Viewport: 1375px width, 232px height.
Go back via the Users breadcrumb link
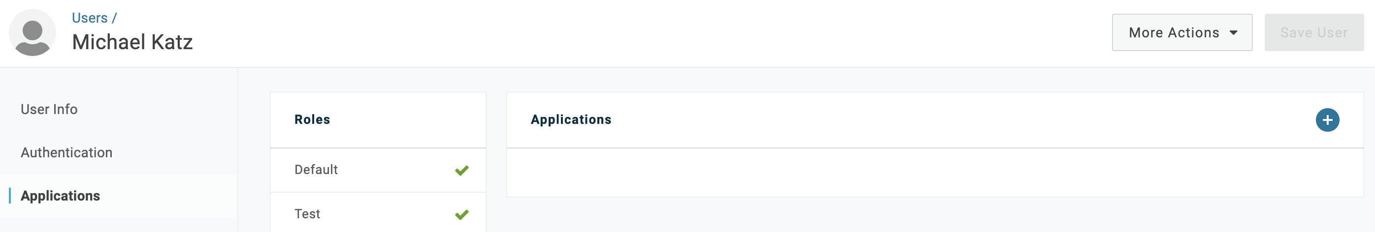point(90,18)
